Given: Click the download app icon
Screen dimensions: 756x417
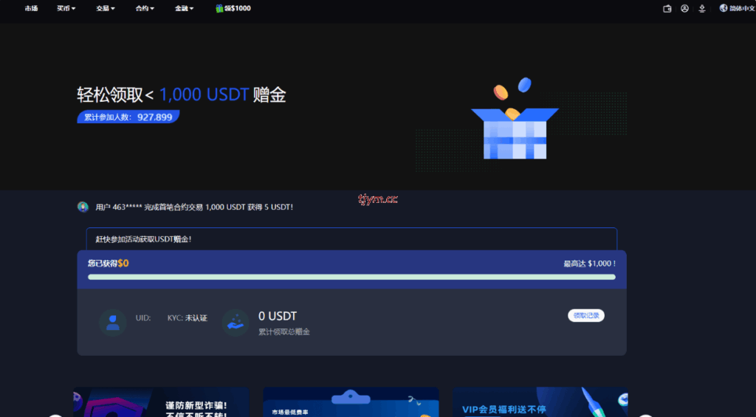Looking at the screenshot, I should [x=702, y=9].
